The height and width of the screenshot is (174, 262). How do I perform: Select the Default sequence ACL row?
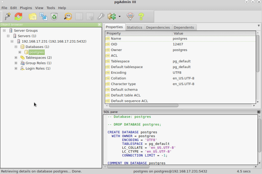[180, 101]
